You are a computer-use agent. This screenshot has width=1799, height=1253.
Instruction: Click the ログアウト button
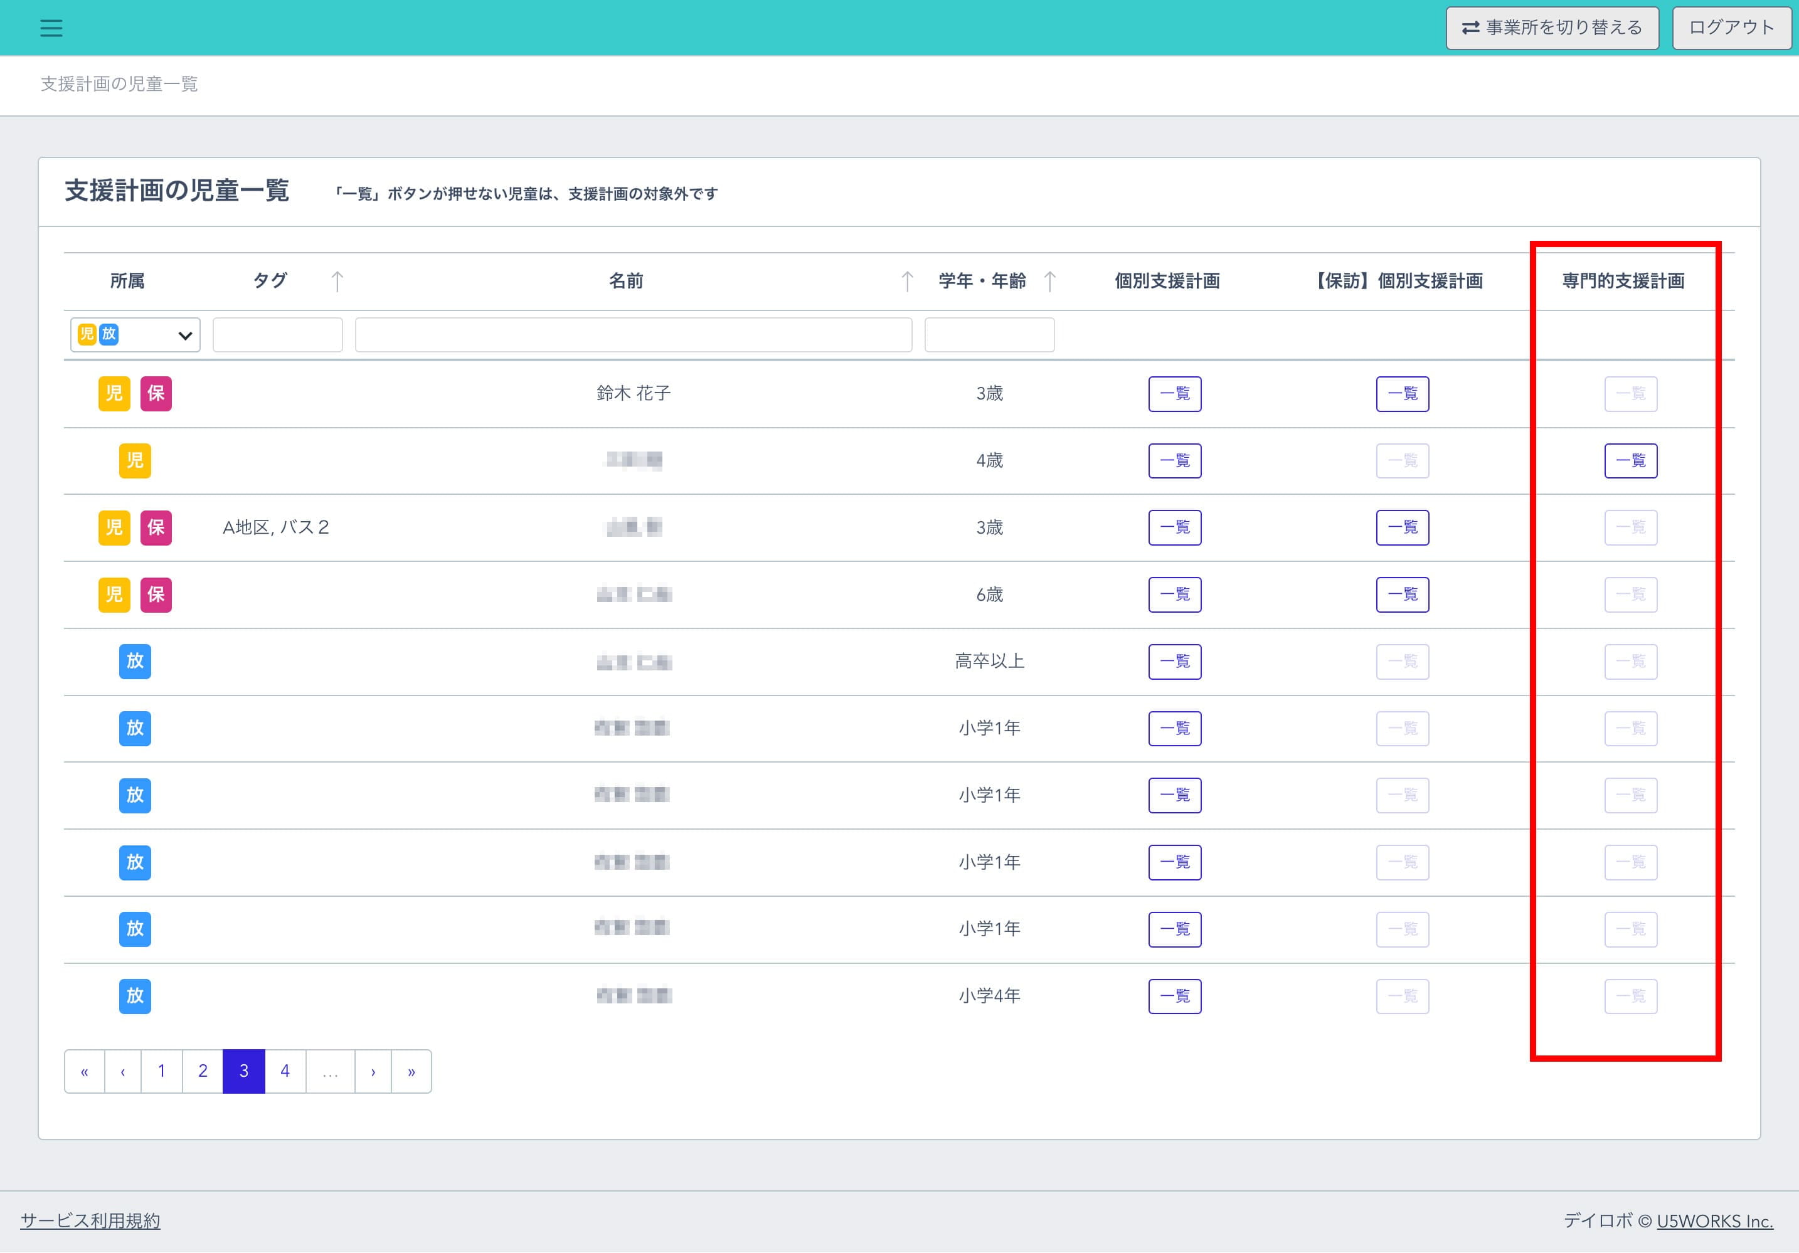point(1731,28)
